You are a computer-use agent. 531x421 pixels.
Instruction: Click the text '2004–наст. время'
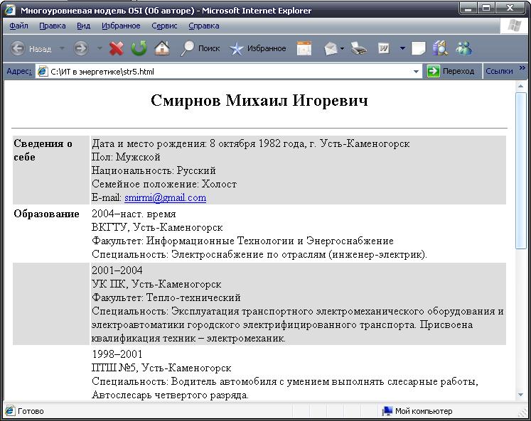134,214
